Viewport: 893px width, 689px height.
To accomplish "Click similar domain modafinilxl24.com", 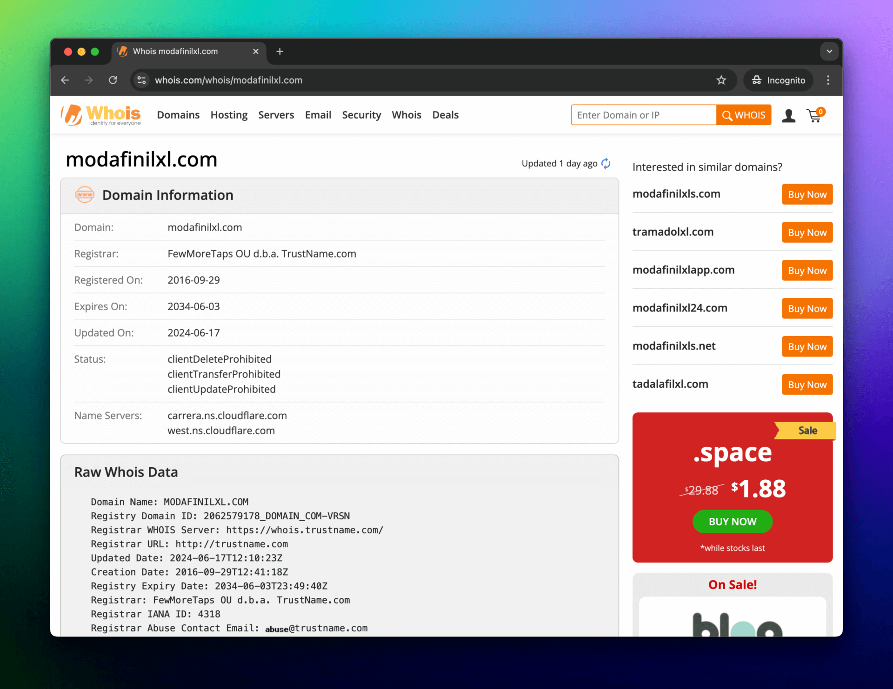I will coord(680,308).
